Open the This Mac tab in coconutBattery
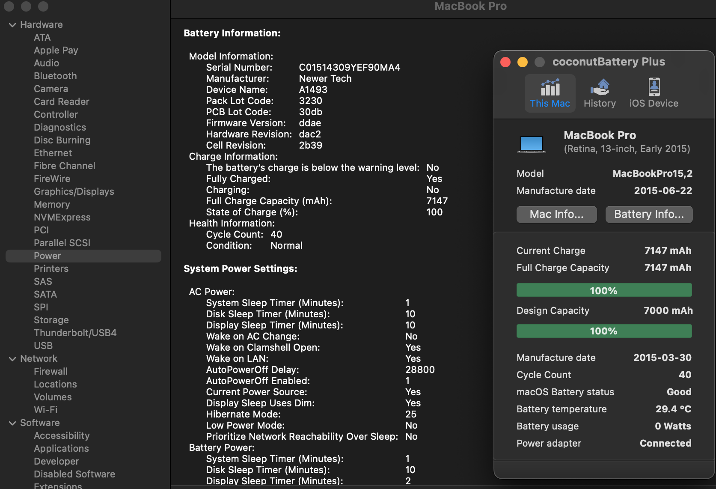 coord(550,93)
